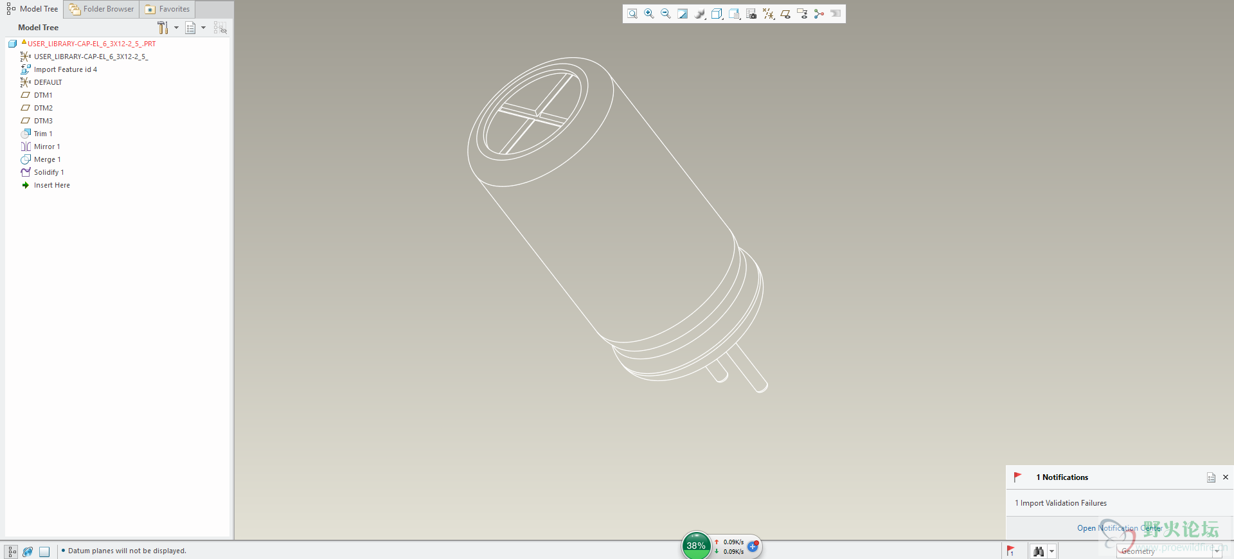The height and width of the screenshot is (559, 1234).
Task: Open the Datum Display Filters icon
Action: pyautogui.click(x=768, y=13)
